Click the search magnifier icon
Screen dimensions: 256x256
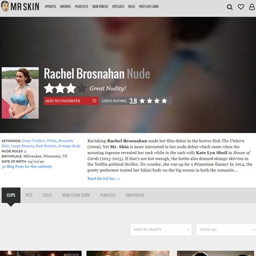pos(230,7)
